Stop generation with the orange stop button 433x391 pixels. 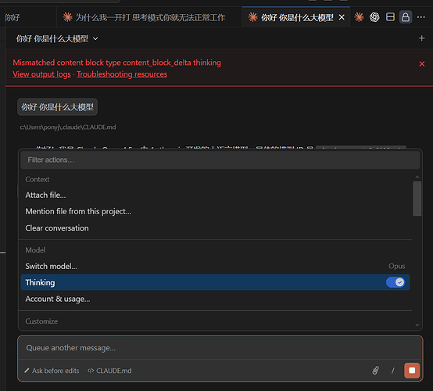coord(412,370)
